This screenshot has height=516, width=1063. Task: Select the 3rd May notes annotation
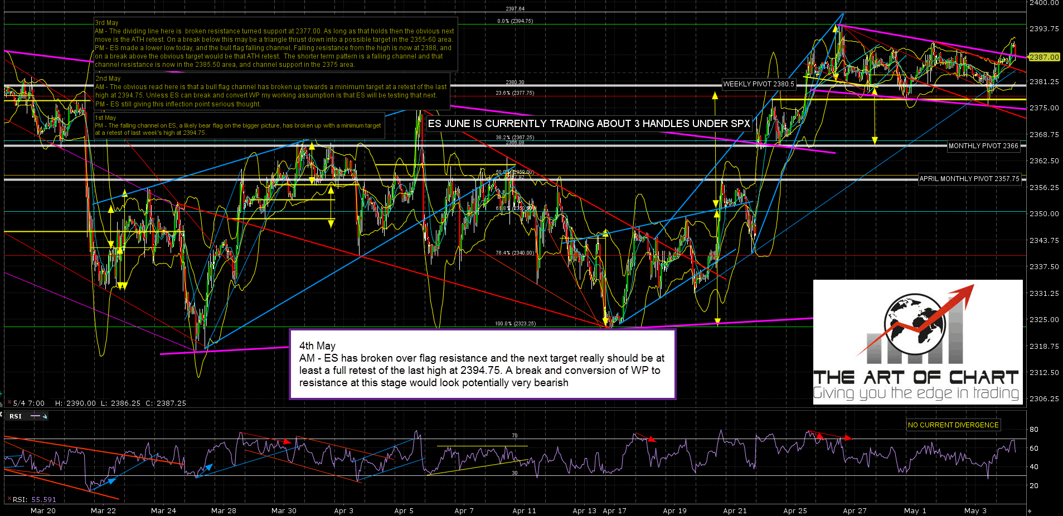(275, 44)
